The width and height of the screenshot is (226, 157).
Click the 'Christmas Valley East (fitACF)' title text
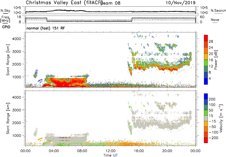click(64, 3)
